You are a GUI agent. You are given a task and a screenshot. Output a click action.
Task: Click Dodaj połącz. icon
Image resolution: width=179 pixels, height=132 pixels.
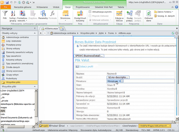[130, 16]
